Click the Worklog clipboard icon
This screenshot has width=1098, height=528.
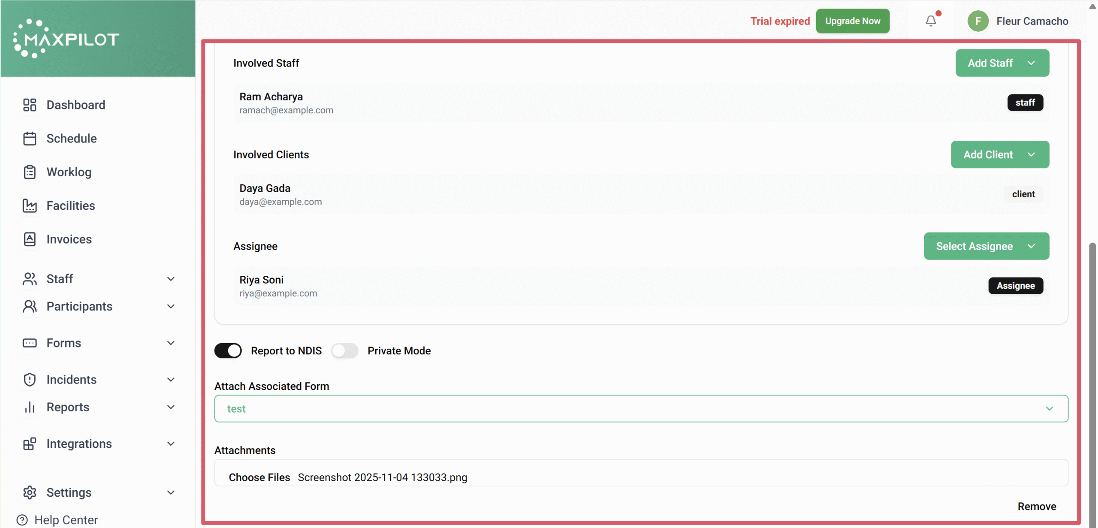pyautogui.click(x=30, y=172)
